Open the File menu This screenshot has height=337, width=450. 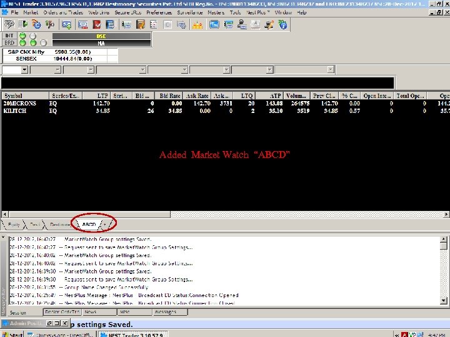click(14, 12)
